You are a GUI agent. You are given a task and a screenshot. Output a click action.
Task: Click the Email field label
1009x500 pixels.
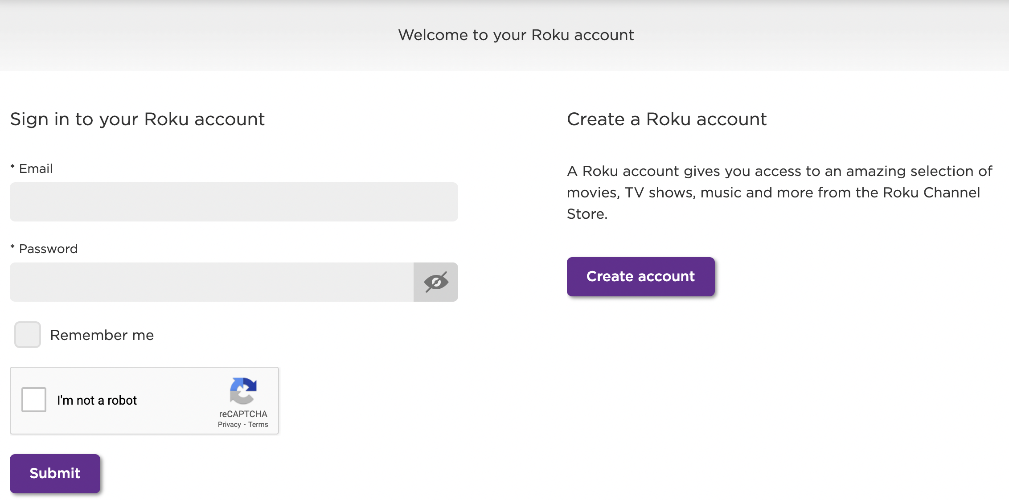pyautogui.click(x=36, y=169)
